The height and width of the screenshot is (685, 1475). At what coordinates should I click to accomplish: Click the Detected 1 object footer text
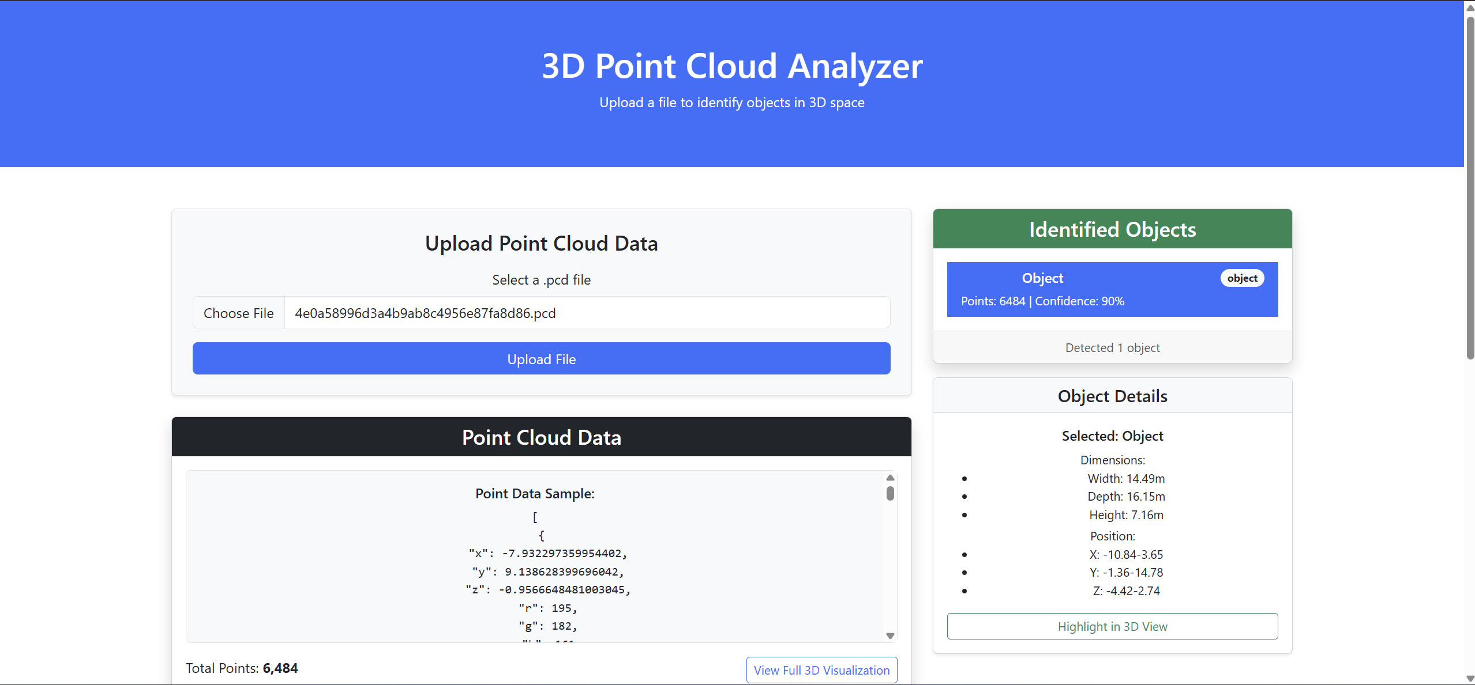(1112, 347)
